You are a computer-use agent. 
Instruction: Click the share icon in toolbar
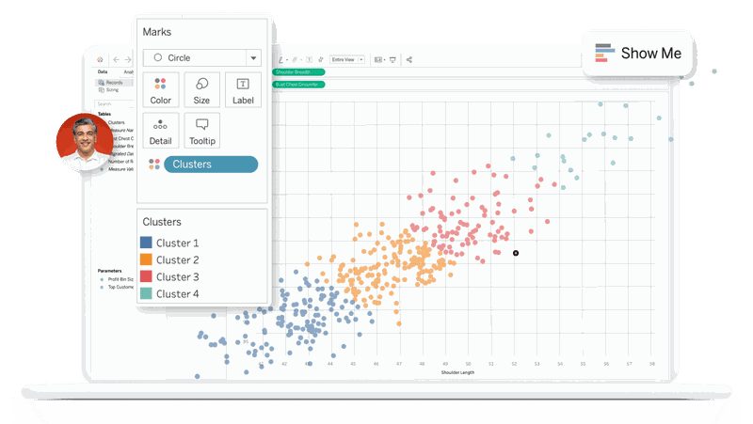(409, 59)
